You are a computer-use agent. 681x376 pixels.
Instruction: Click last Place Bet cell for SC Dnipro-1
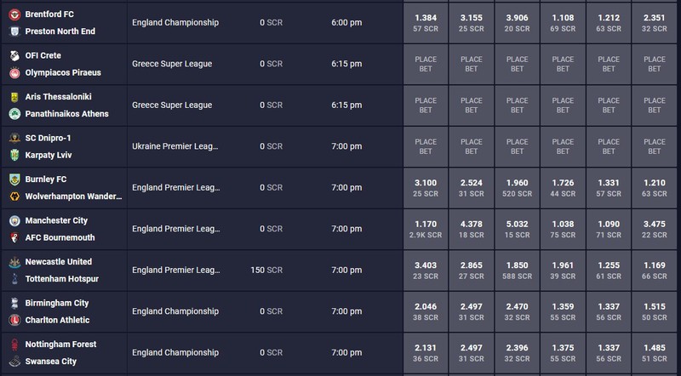click(x=654, y=147)
